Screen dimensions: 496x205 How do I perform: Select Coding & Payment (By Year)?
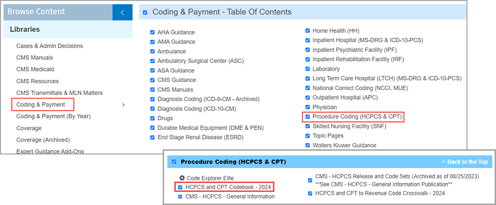pos(53,116)
